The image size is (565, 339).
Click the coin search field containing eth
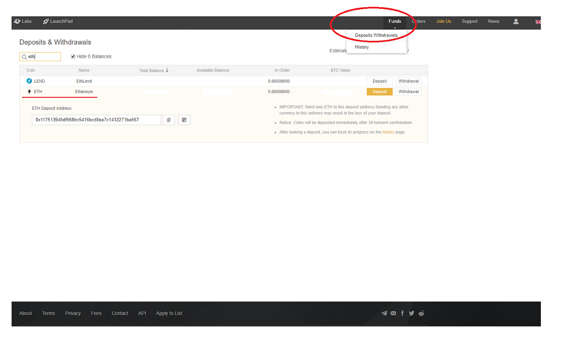click(40, 57)
